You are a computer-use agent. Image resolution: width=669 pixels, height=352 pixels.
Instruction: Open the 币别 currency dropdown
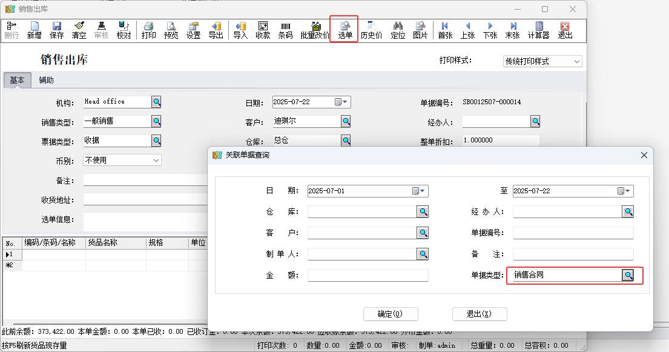point(156,161)
